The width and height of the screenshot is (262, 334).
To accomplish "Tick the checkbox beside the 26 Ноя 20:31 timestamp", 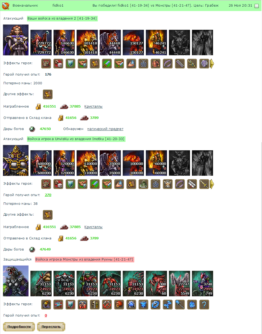I will tap(256, 6).
